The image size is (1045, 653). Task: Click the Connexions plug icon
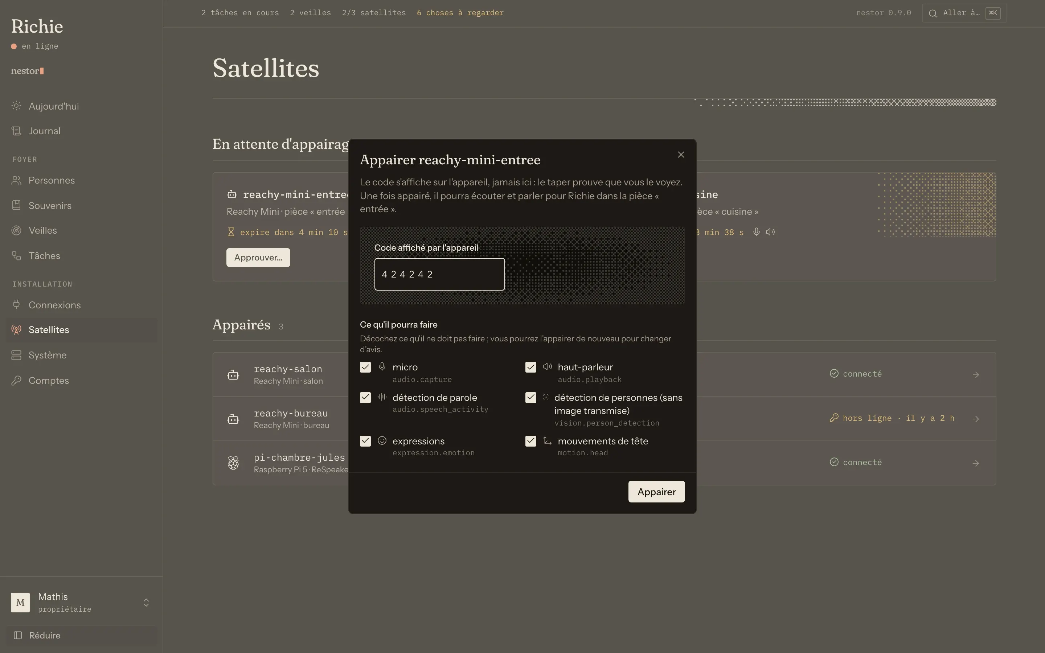(x=16, y=305)
